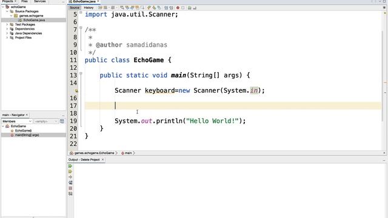Image resolution: width=388 pixels, height=218 pixels.
Task: Click the Output settings icon below the stop button
Action: pos(70,194)
